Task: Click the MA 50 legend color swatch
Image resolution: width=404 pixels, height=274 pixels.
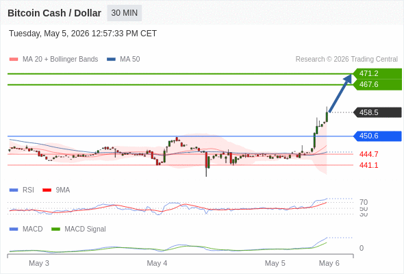Action: point(111,60)
